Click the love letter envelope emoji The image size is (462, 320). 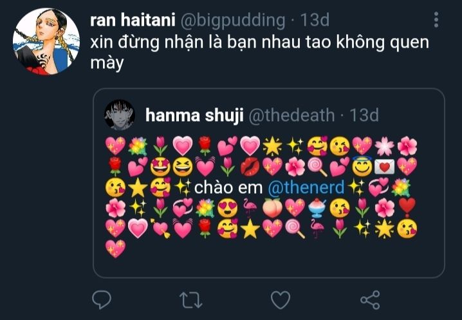385,167
